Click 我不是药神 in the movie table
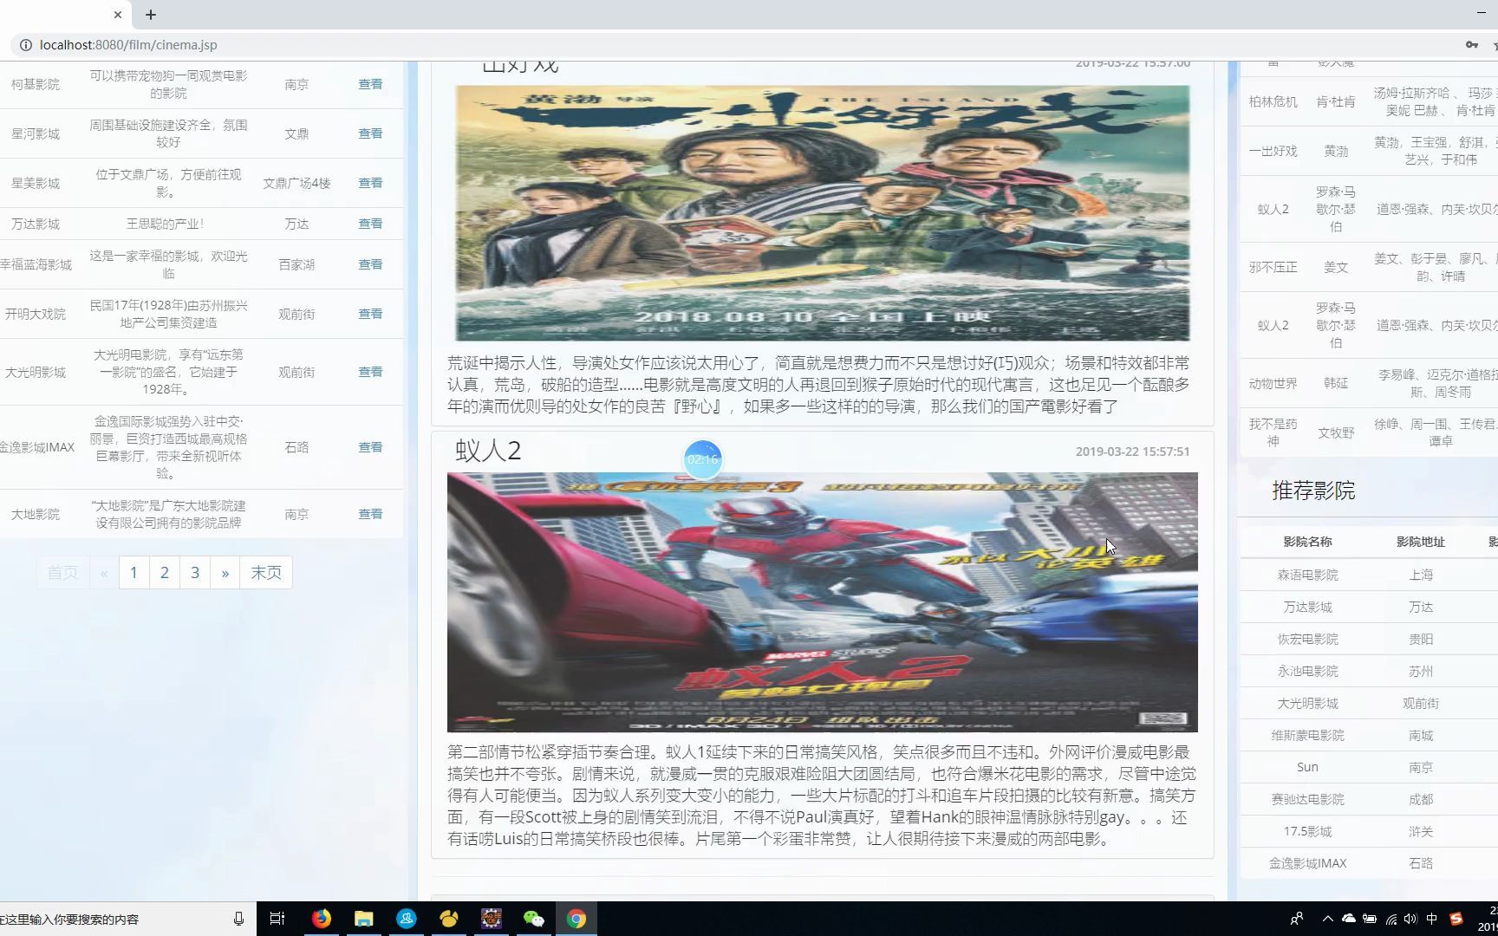The height and width of the screenshot is (936, 1498). 1273,432
